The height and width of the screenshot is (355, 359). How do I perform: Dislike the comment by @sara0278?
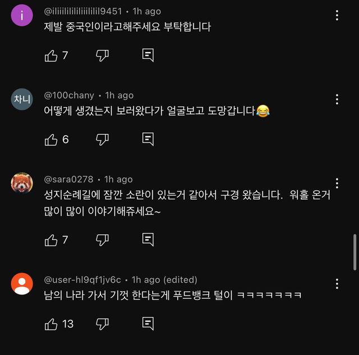click(102, 240)
